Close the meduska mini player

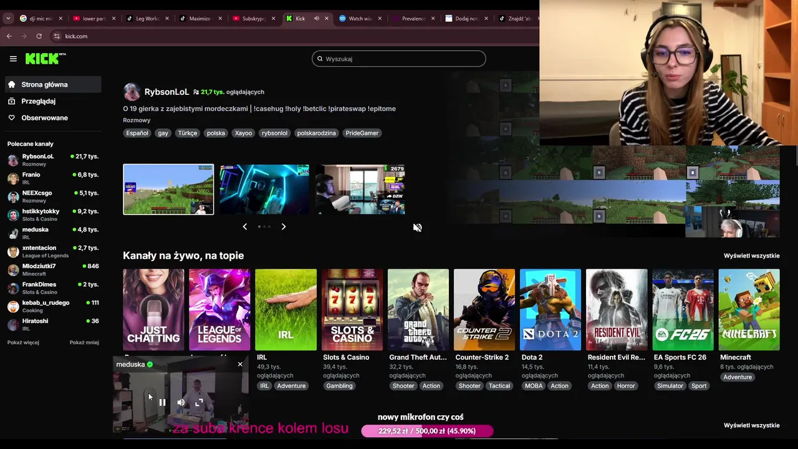(240, 364)
